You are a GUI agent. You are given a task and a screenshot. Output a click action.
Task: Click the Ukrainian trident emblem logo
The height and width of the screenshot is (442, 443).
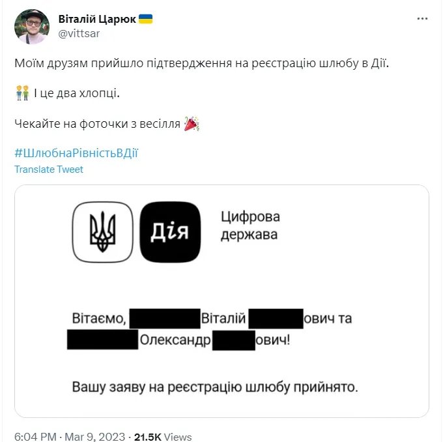click(x=102, y=232)
